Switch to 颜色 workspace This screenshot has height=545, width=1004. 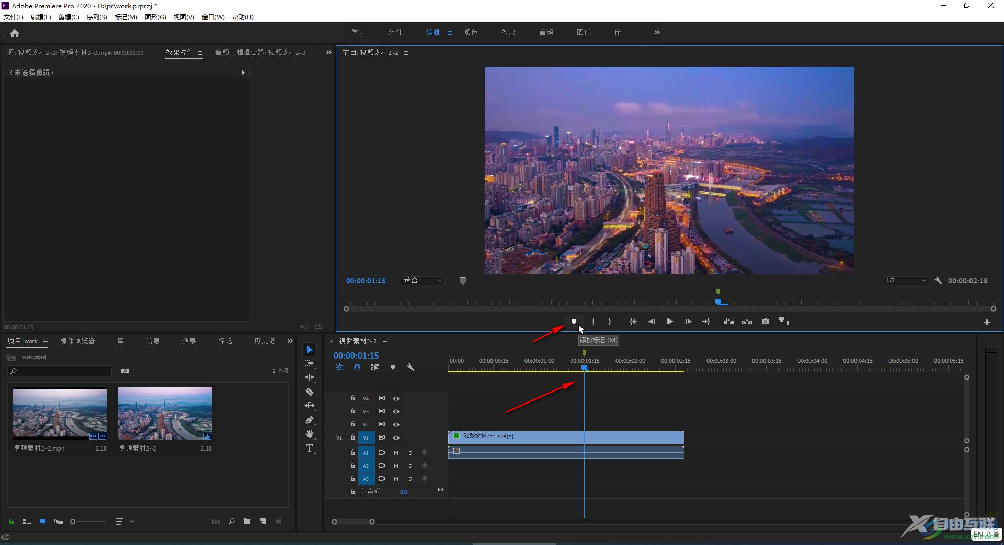tap(471, 32)
